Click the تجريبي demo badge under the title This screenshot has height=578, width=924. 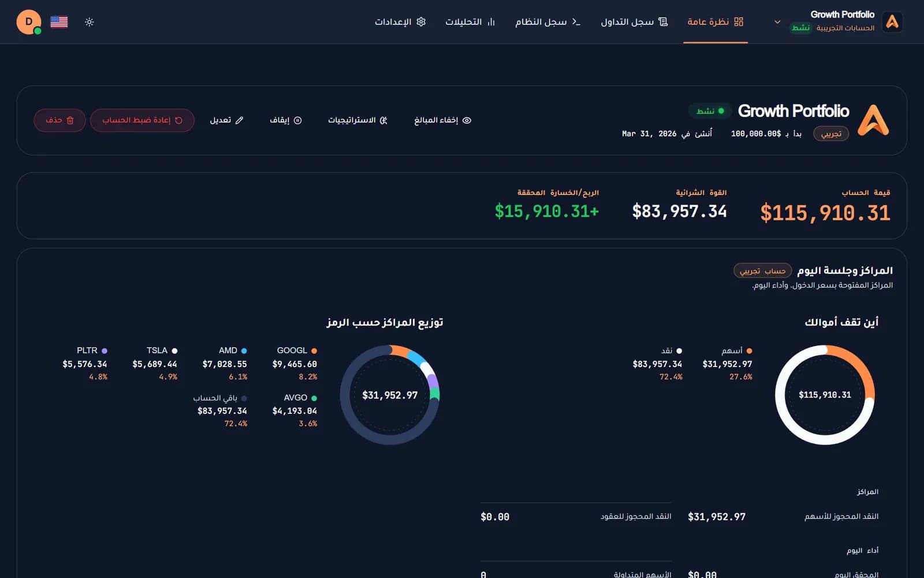831,134
